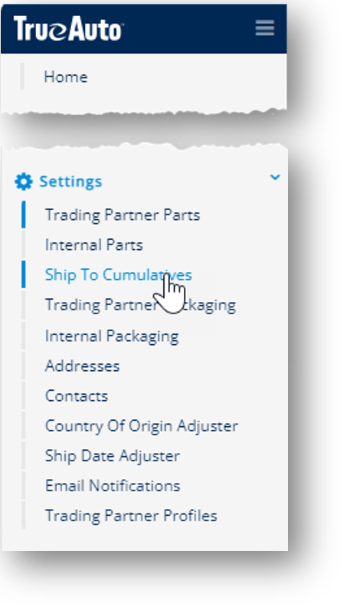Open the Contacts settings

point(77,395)
